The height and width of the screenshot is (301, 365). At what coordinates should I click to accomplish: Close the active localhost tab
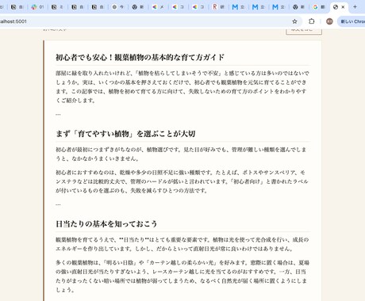coord(343,7)
